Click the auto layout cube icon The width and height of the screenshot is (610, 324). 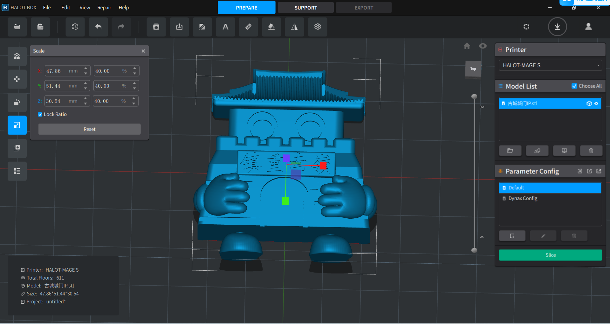click(318, 27)
